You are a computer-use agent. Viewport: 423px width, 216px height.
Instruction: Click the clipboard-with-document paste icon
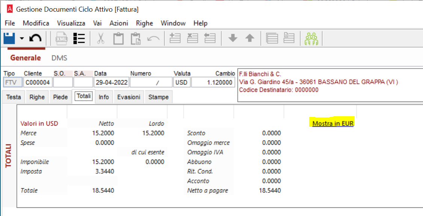point(136,39)
